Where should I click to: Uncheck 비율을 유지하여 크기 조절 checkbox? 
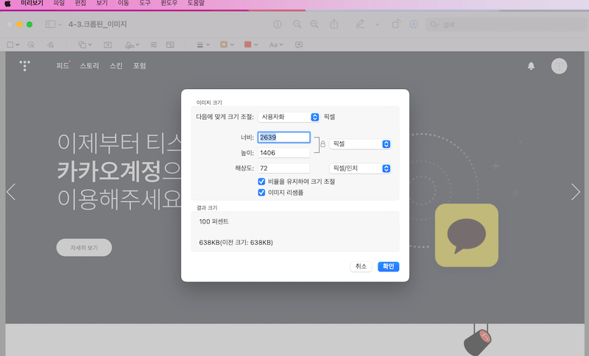coord(261,182)
